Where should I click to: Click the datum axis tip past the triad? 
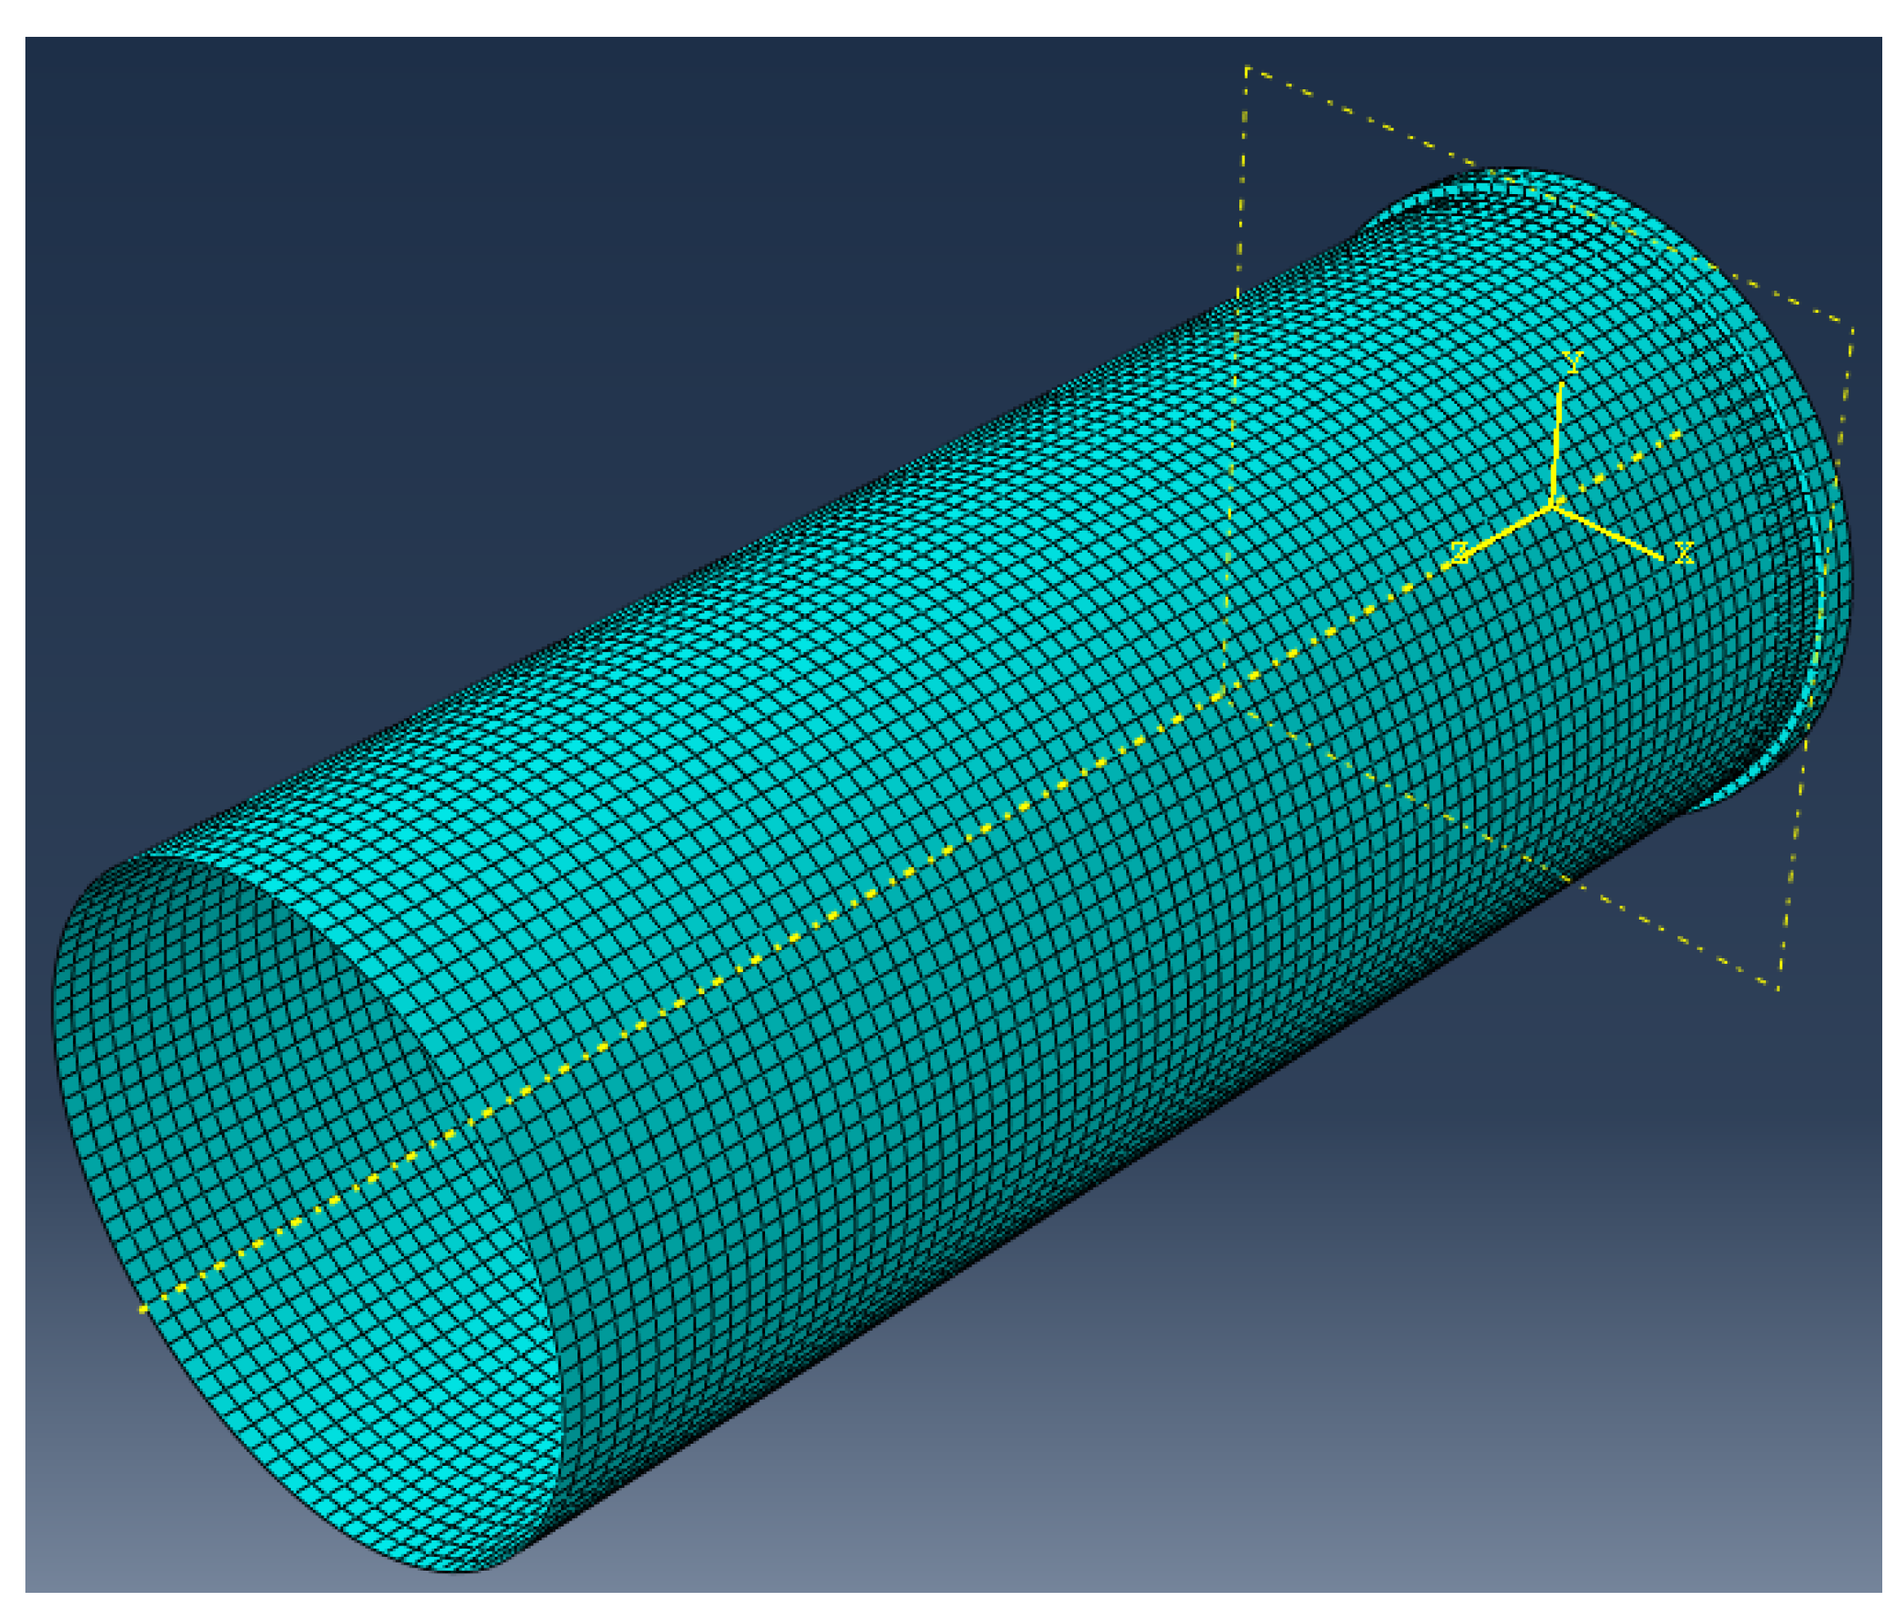tap(1679, 435)
